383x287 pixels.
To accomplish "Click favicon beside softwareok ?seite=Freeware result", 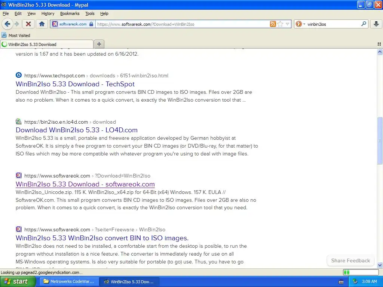I will coord(19,229).
